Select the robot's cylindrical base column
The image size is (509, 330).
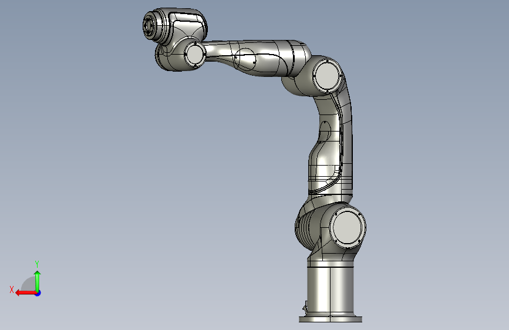coord(330,291)
